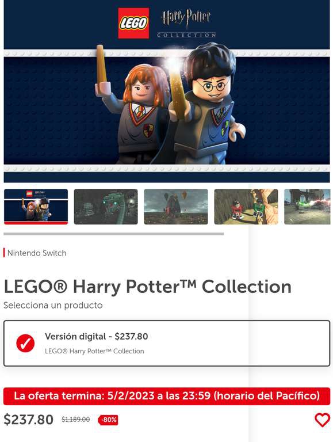This screenshot has height=442, width=333.
Task: Click the -80% discount badge
Action: click(108, 420)
